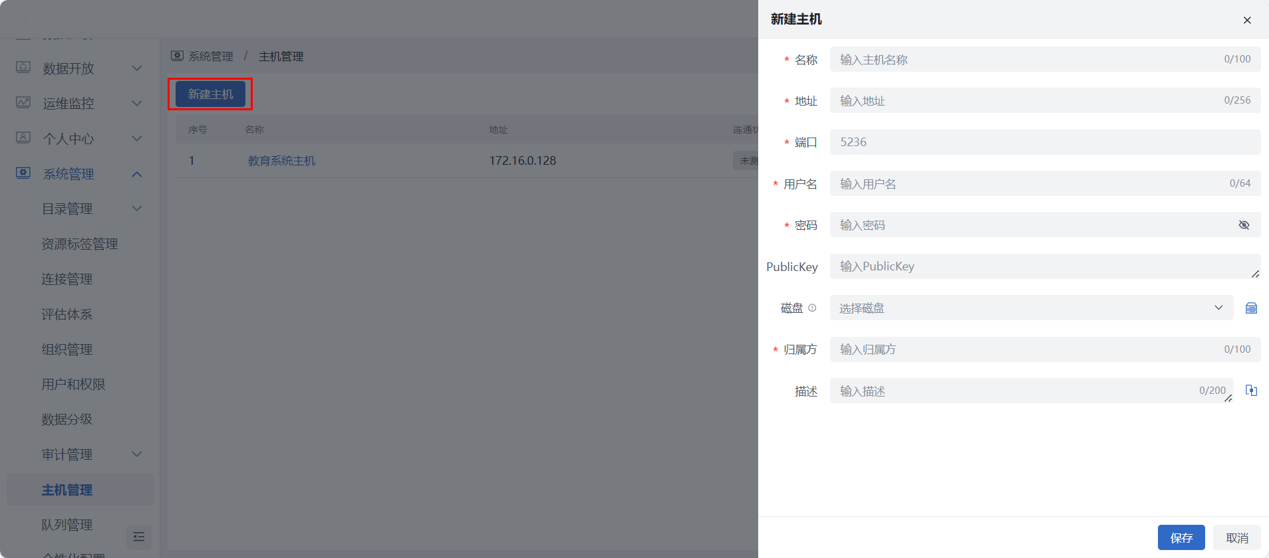Viewport: 1269px width, 558px height.
Task: Click the 名称 column header
Action: click(254, 130)
